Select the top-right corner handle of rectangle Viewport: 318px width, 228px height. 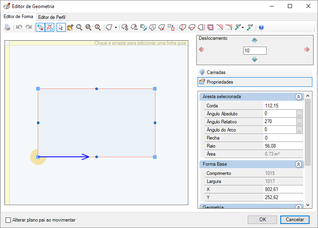pyautogui.click(x=155, y=89)
